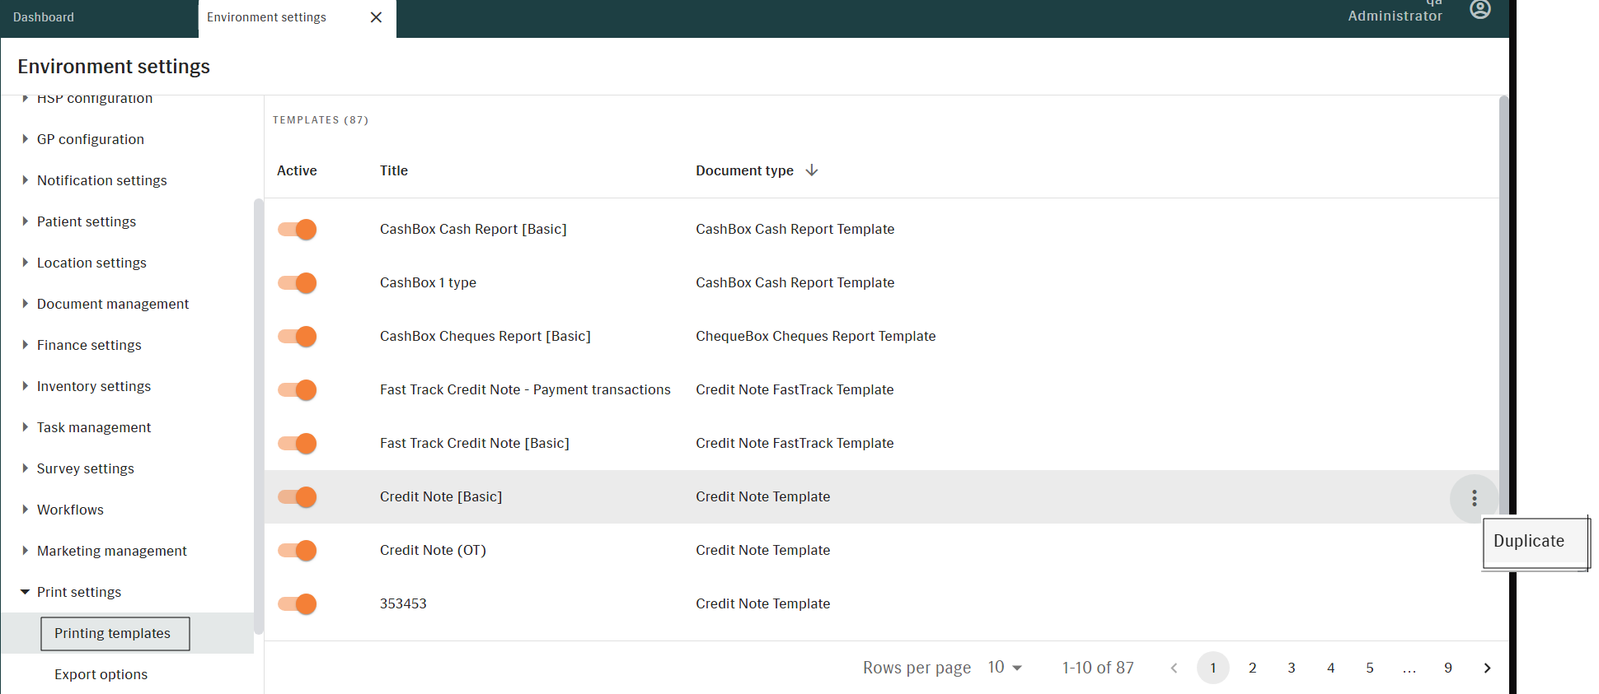
Task: Deactivate the Credit Note (OT) template
Action: pos(298,551)
